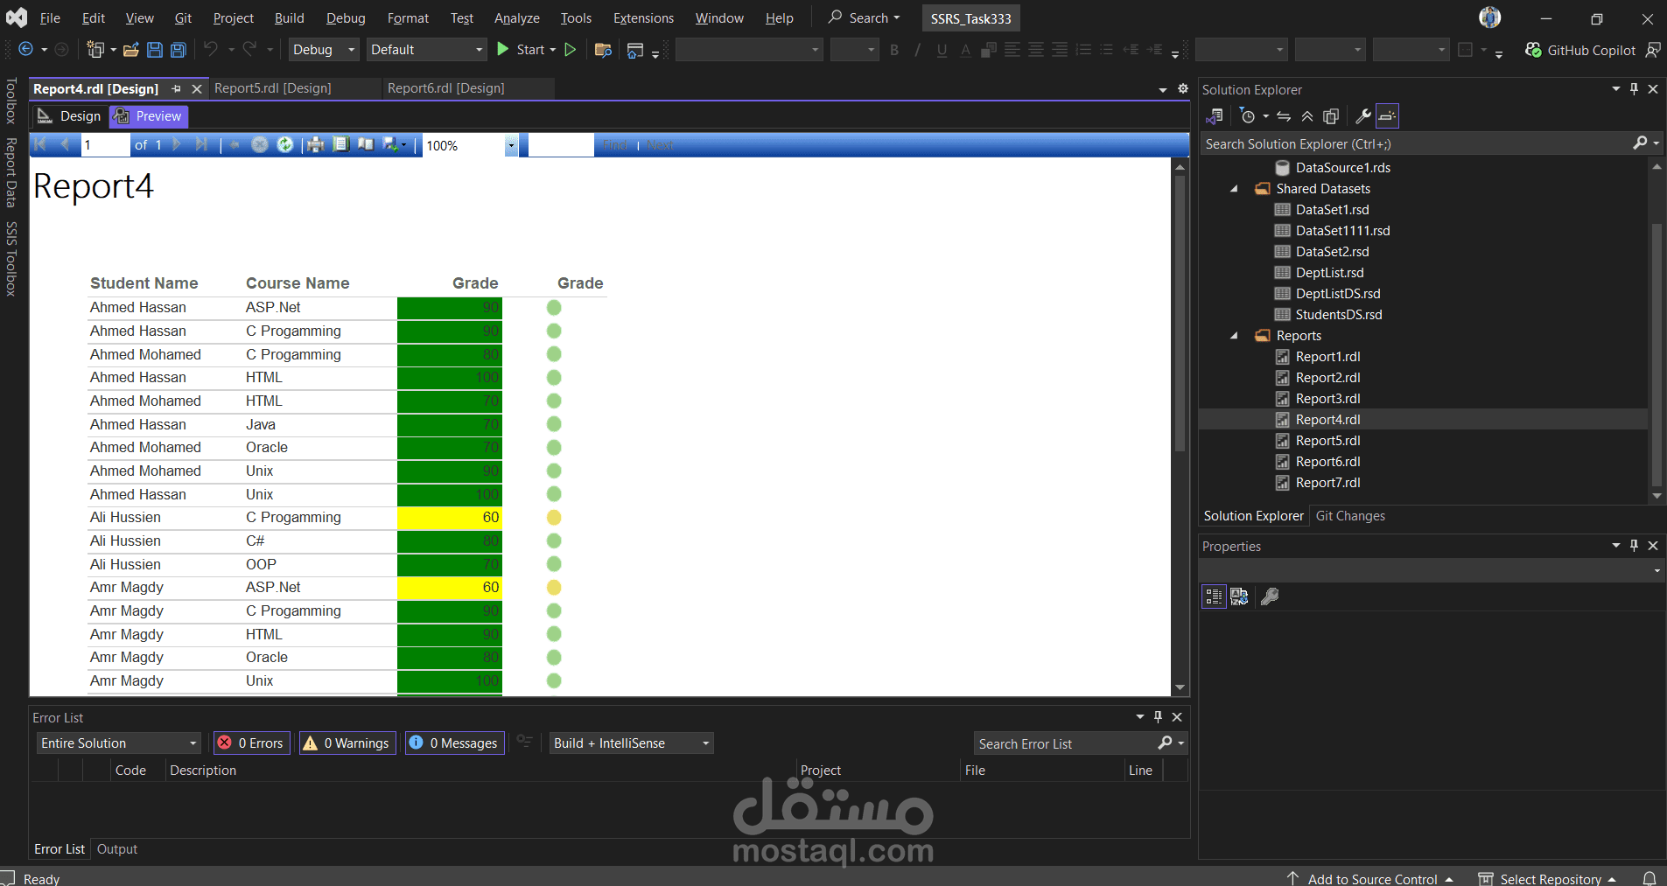Click the notifications bell in status bar
1667x886 pixels.
pos(1649,878)
